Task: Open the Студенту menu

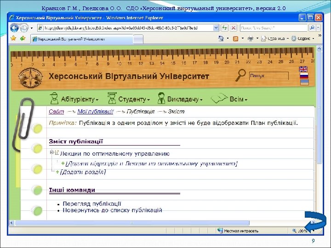Action: click(134, 99)
